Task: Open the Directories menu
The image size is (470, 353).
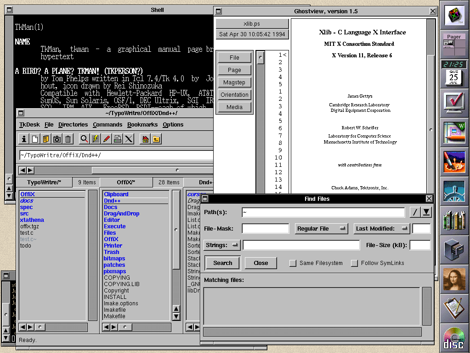Action: [73, 124]
